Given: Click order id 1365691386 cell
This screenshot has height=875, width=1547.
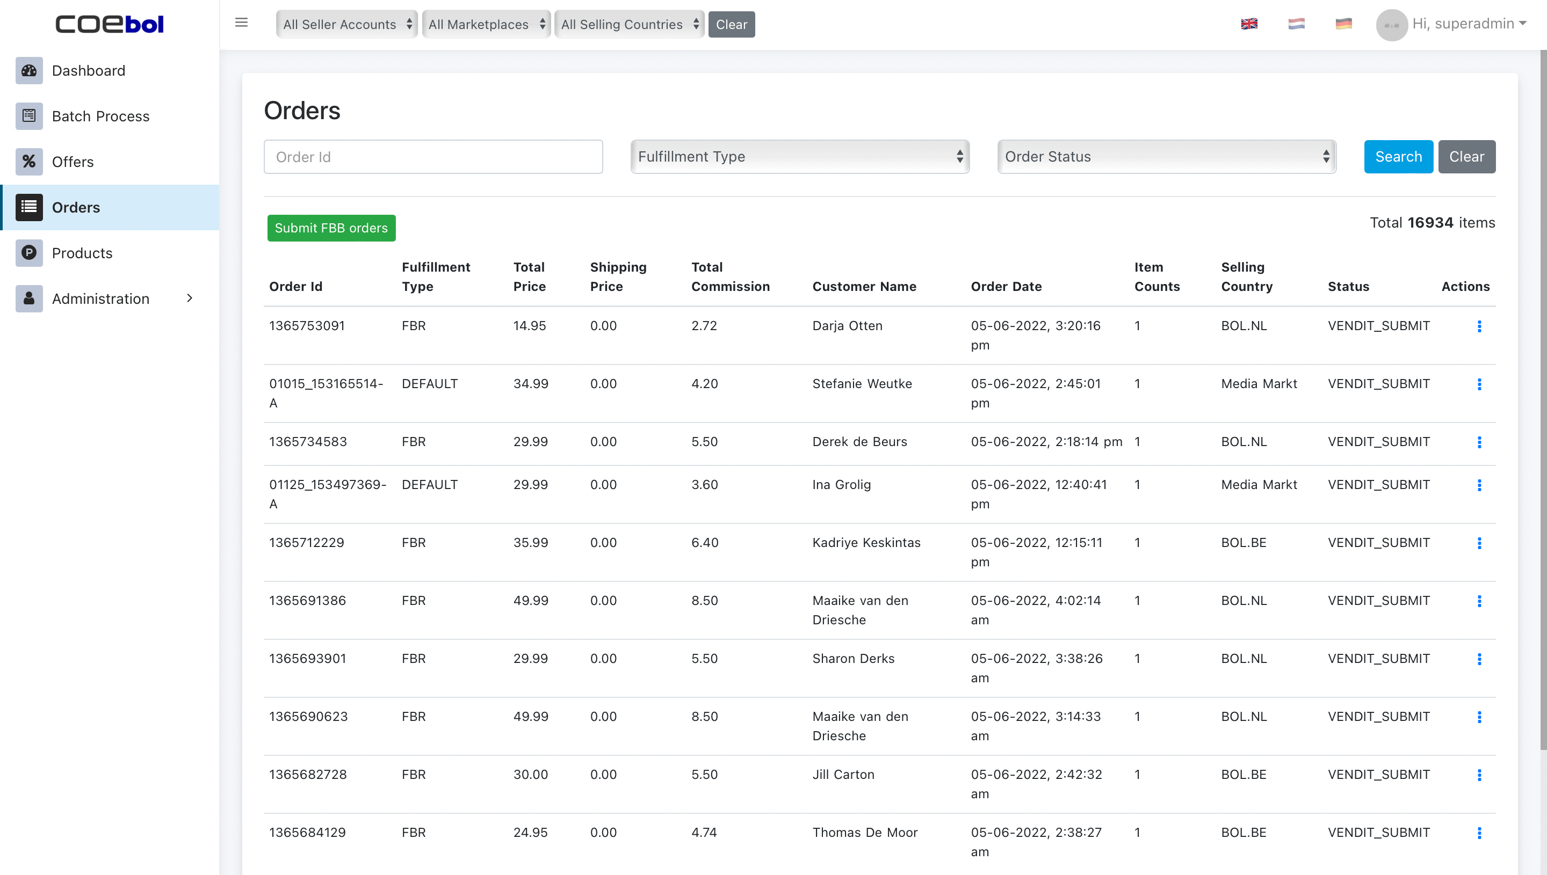Looking at the screenshot, I should click(x=307, y=600).
